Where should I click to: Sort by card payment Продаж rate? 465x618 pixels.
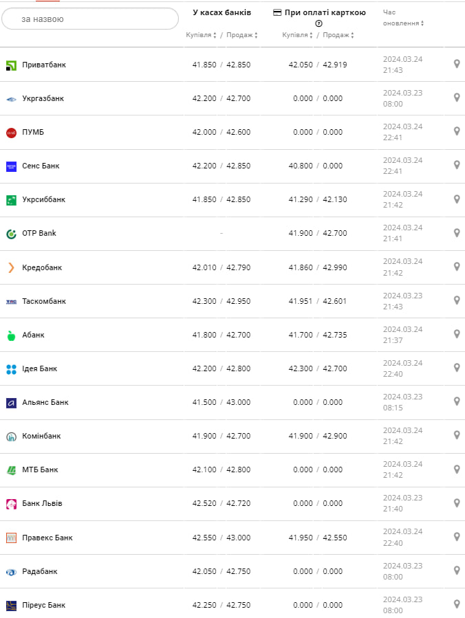338,35
